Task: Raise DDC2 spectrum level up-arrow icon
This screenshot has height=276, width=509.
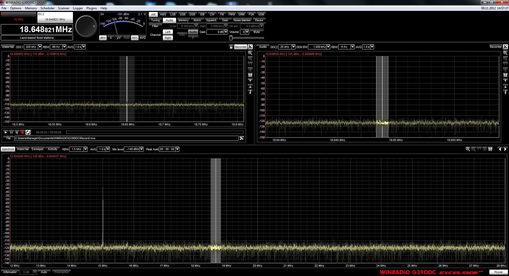Action: click(x=505, y=81)
